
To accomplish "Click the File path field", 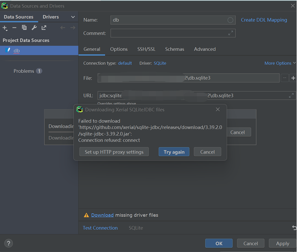I will [x=188, y=78].
